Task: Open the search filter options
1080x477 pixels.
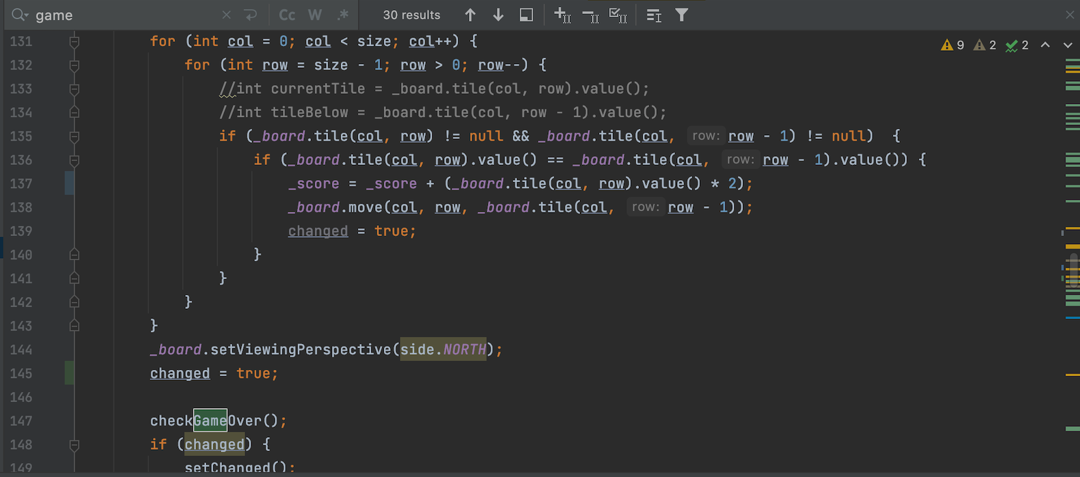Action: tap(682, 15)
